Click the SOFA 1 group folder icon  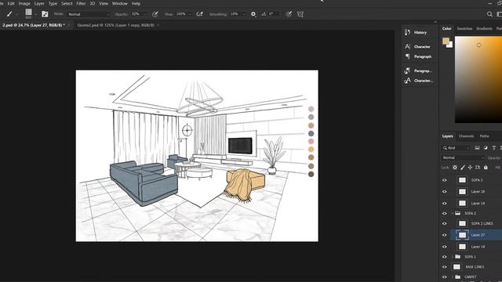pos(458,257)
